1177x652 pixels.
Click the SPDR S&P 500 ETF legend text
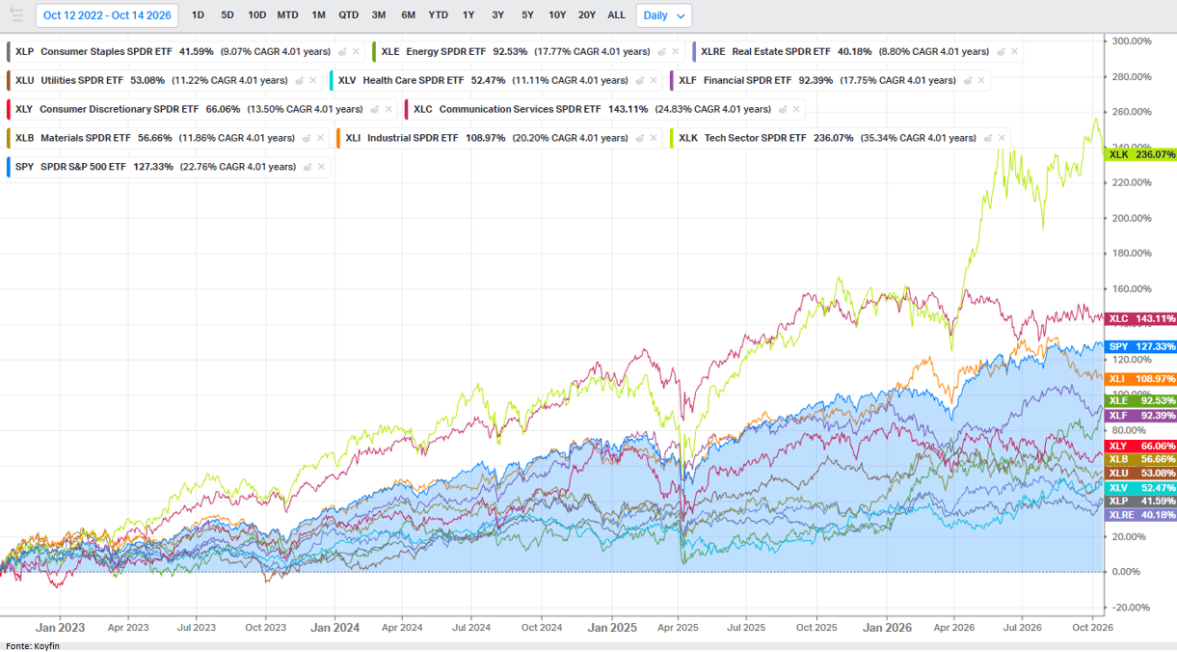(83, 167)
